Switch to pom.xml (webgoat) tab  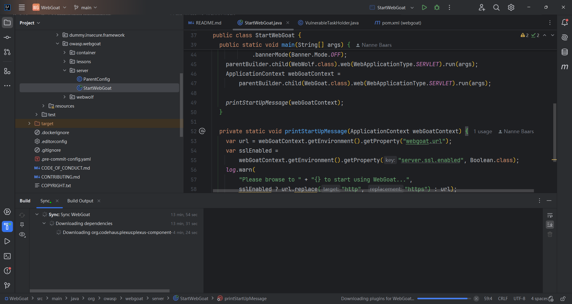tap(398, 23)
